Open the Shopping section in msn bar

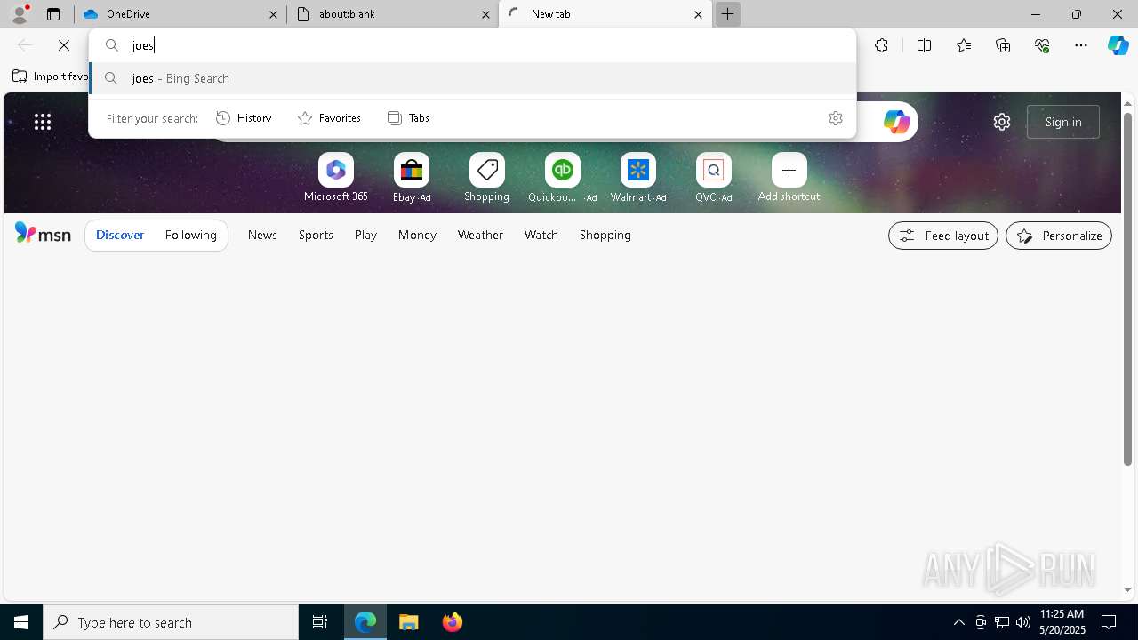(605, 235)
